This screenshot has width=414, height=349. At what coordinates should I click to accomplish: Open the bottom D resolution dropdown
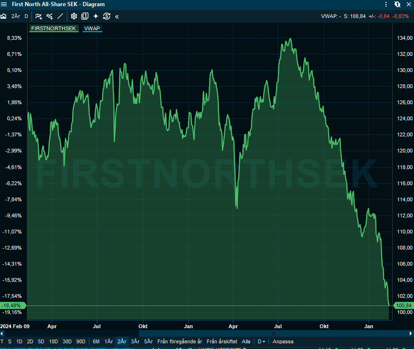coord(261,341)
